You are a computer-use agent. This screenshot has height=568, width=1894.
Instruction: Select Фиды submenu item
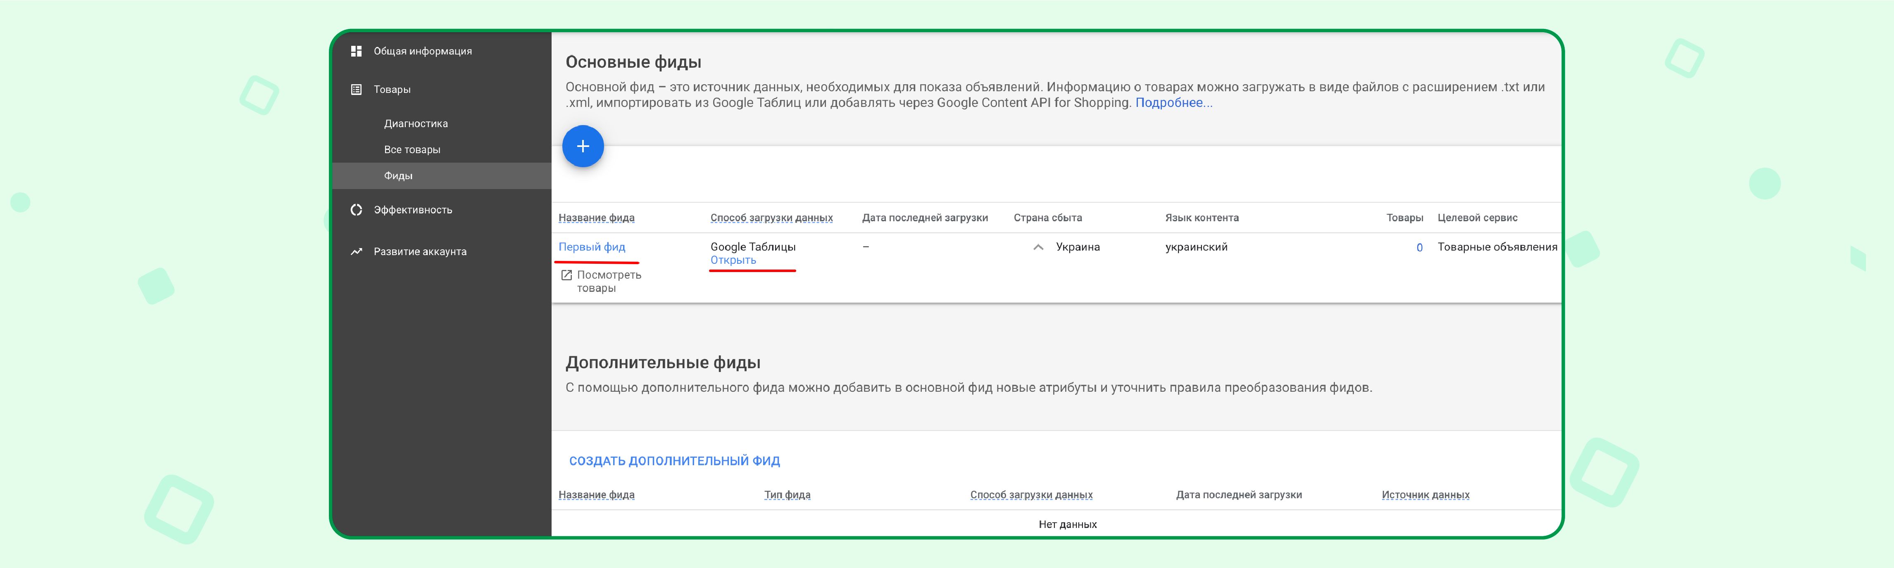click(x=398, y=175)
